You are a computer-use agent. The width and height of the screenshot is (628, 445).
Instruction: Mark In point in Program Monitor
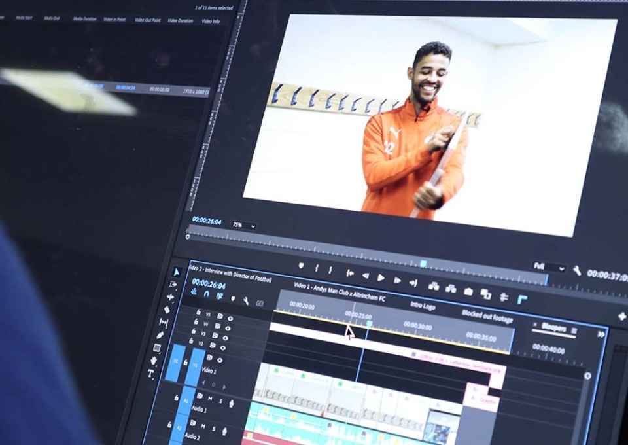317,268
